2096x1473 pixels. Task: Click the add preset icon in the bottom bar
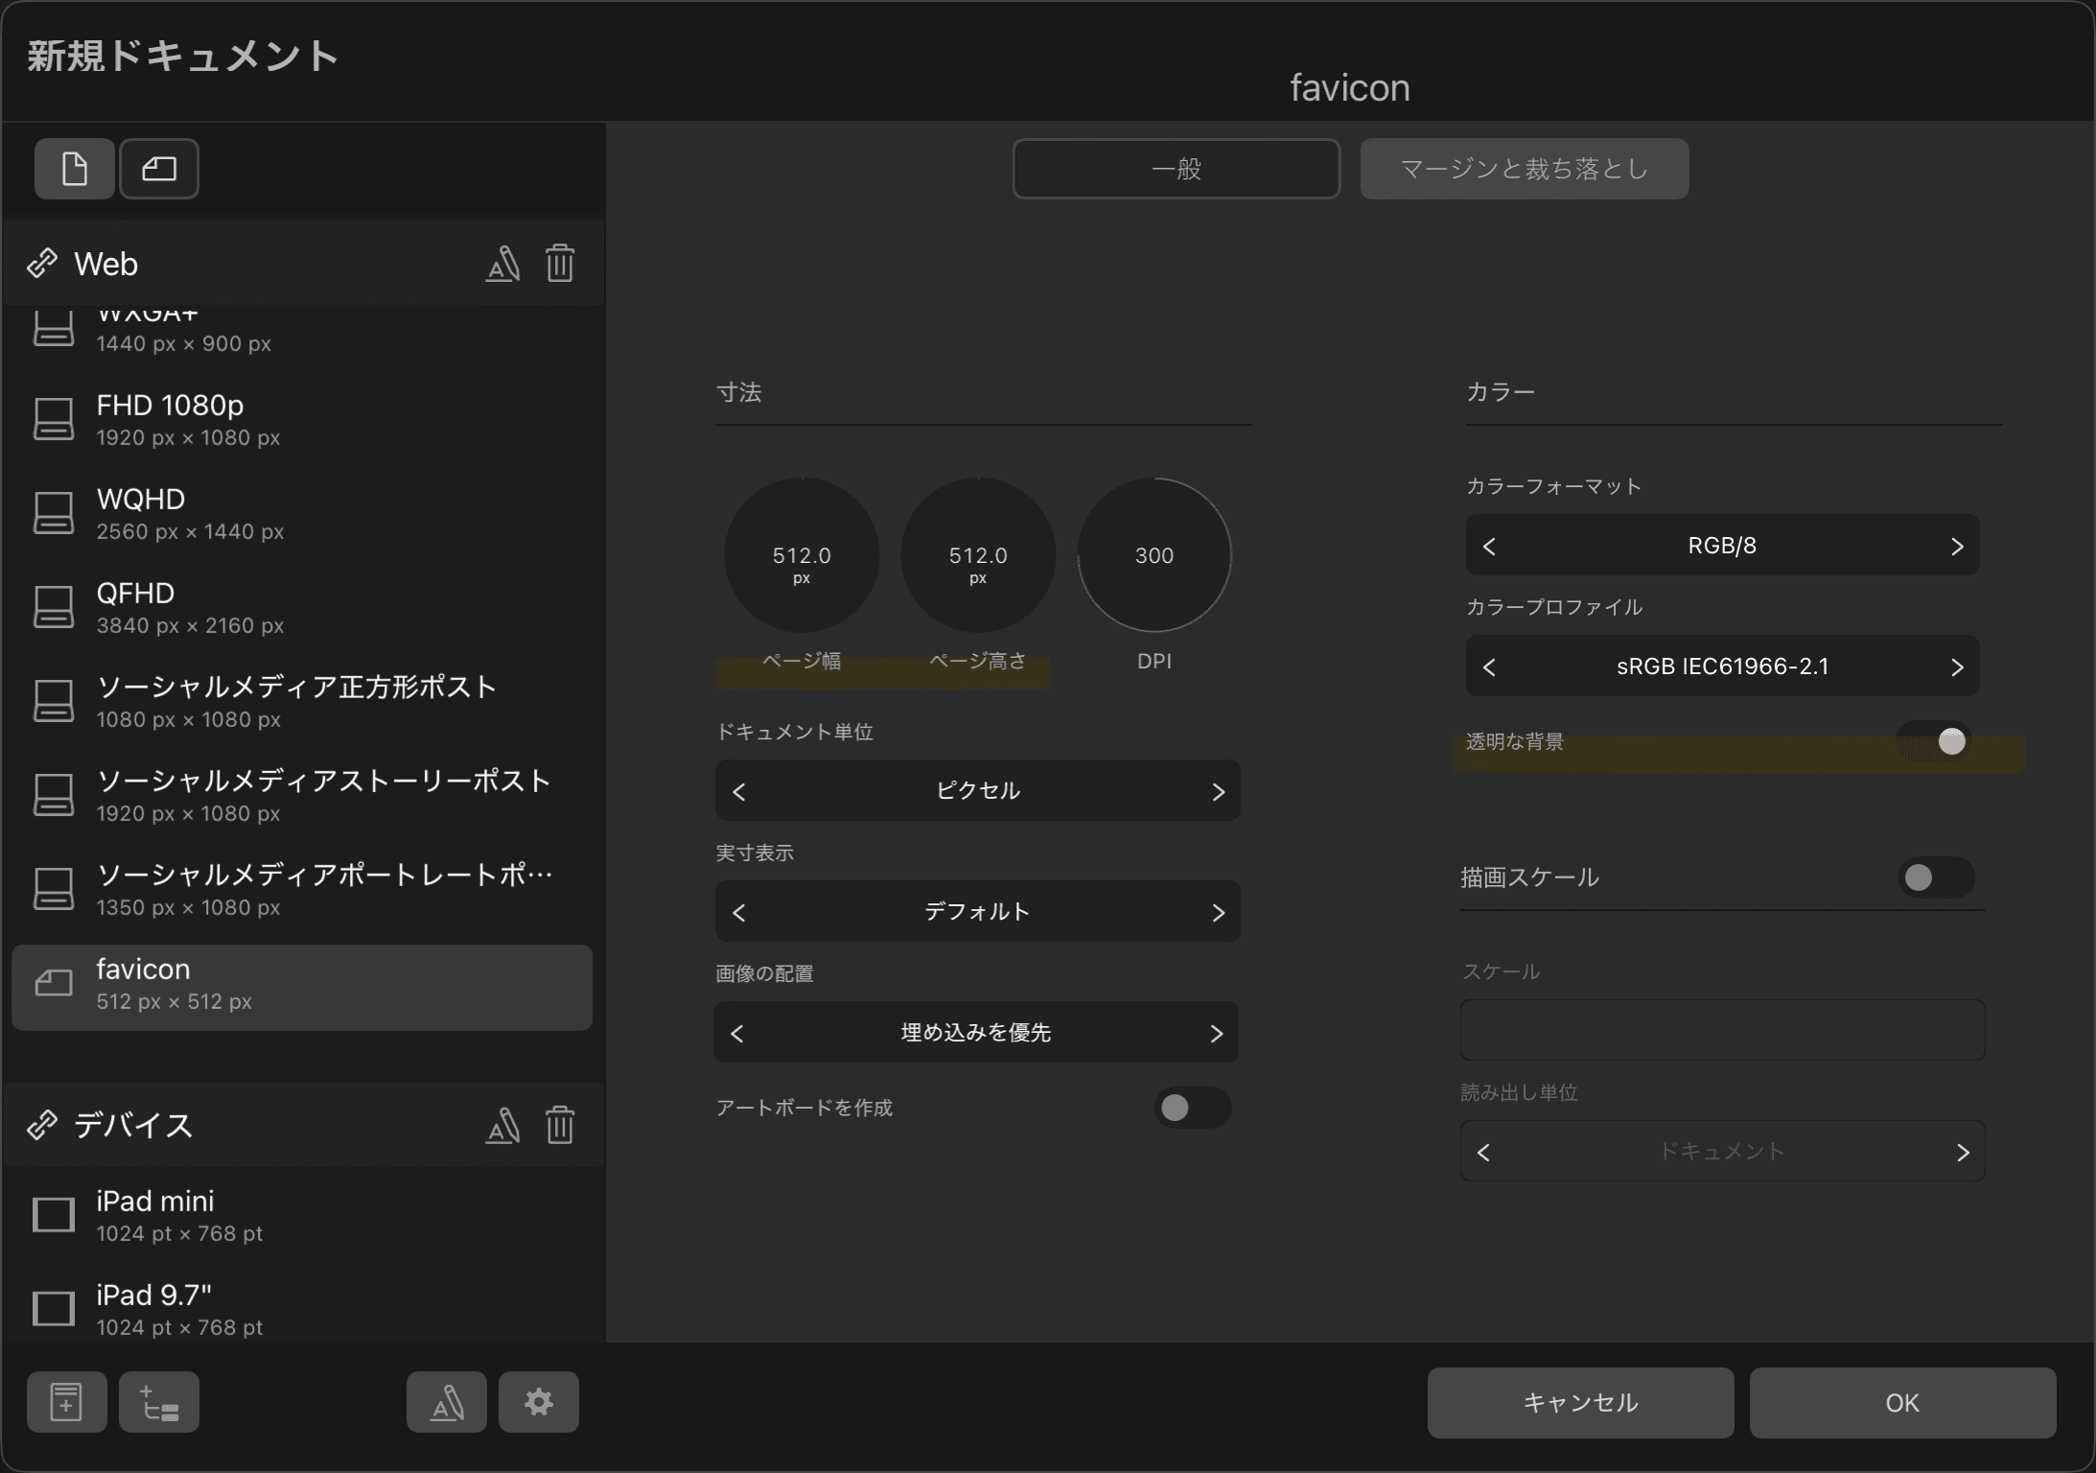click(x=66, y=1402)
